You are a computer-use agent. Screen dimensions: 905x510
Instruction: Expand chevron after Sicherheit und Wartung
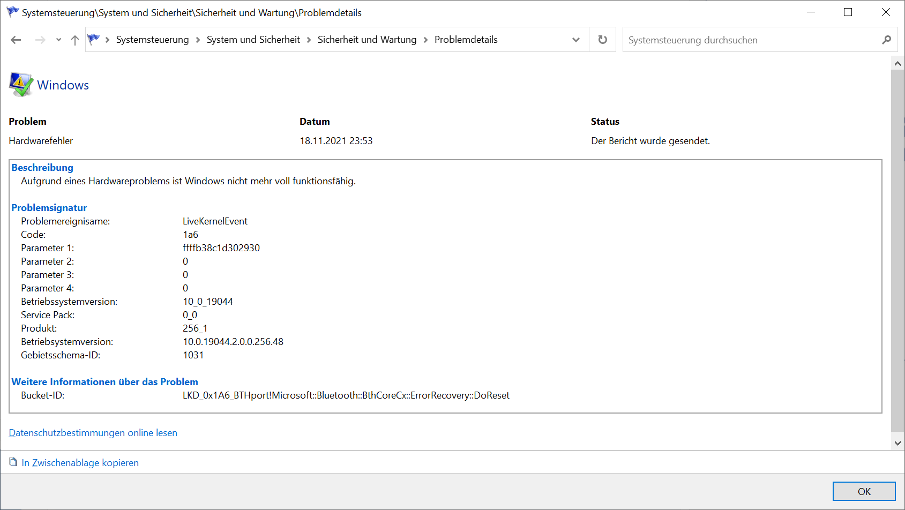(426, 40)
